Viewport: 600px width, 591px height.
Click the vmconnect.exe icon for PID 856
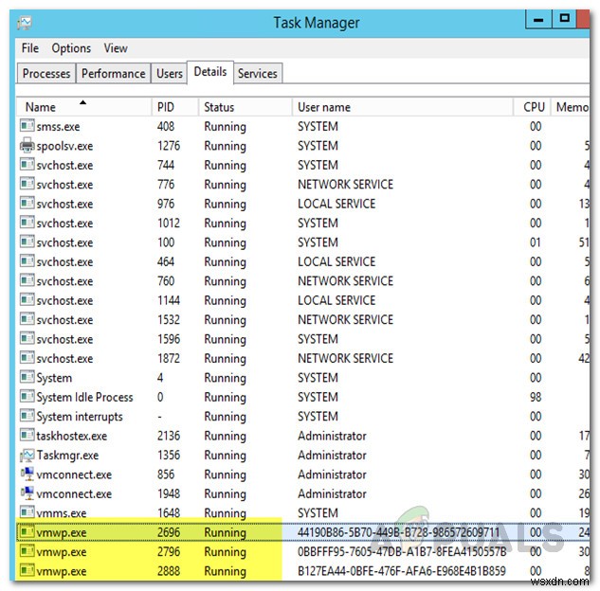(27, 474)
